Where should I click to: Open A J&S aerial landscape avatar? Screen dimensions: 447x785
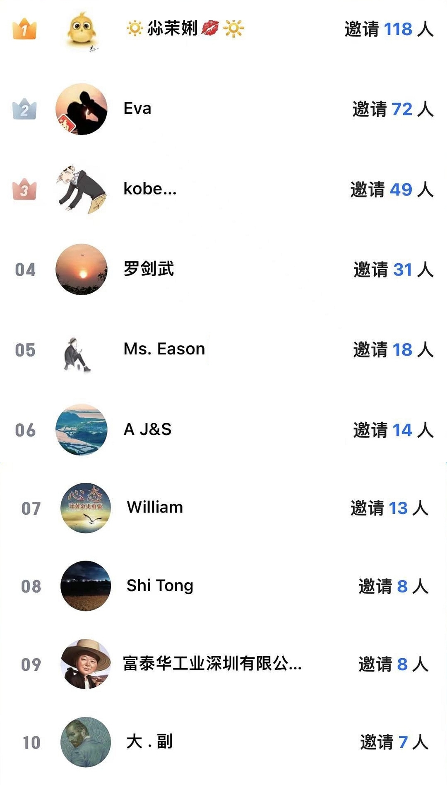pyautogui.click(x=82, y=430)
